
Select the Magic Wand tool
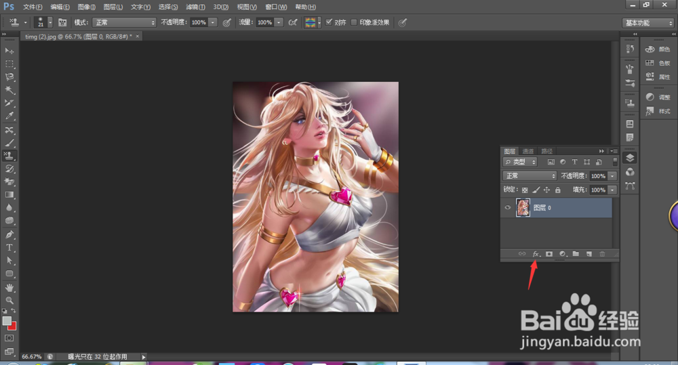pyautogui.click(x=9, y=90)
